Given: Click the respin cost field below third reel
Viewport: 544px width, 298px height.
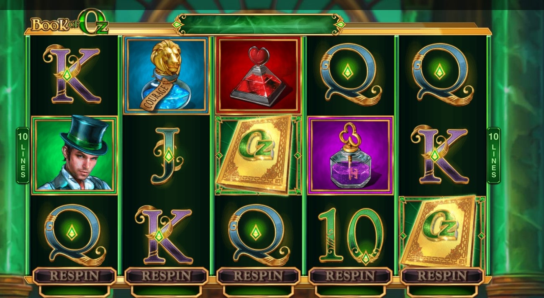Looking at the screenshot, I should coord(258,290).
